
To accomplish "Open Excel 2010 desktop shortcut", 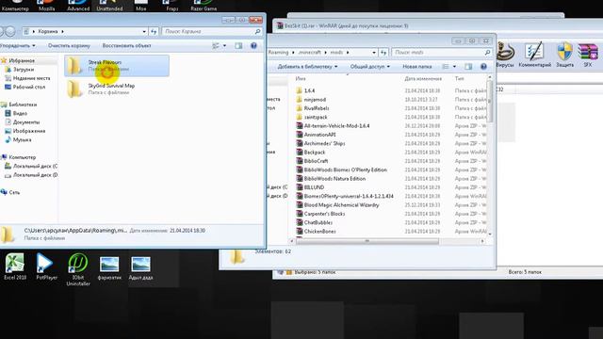I will coord(15,266).
